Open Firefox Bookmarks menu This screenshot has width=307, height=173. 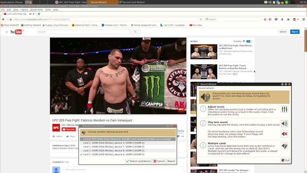tap(36, 10)
